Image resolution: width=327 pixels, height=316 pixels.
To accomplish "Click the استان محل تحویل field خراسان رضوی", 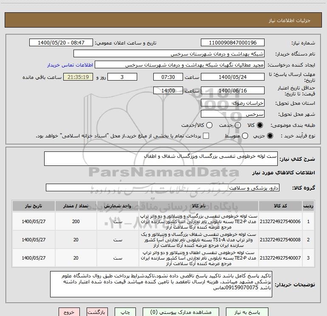I will (232, 103).
